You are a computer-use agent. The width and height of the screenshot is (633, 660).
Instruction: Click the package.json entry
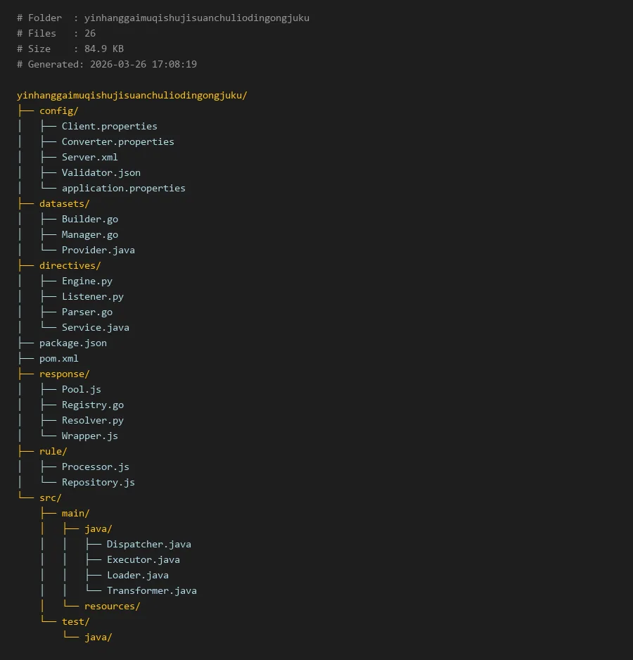[72, 343]
